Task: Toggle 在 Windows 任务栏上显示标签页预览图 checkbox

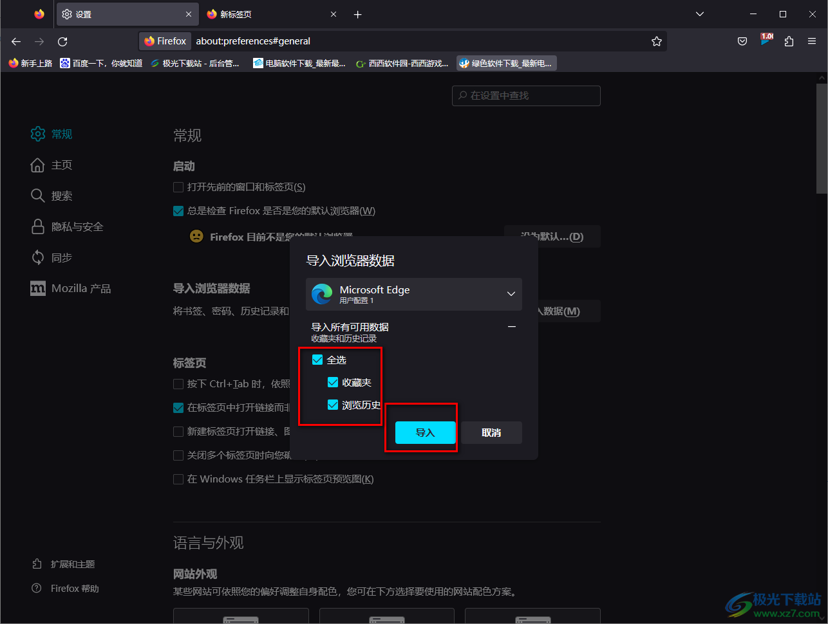Action: pyautogui.click(x=178, y=479)
